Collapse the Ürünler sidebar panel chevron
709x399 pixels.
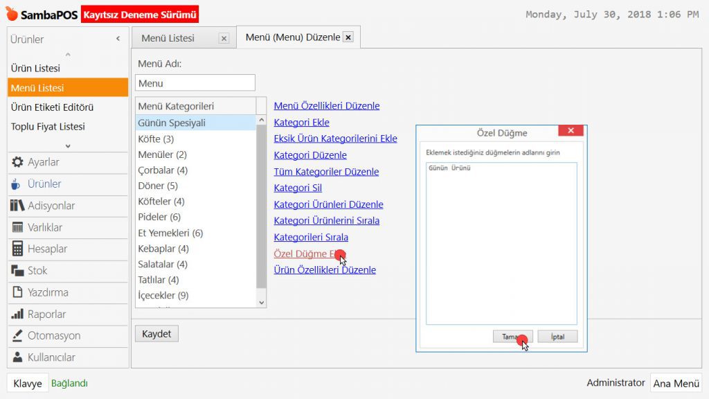pyautogui.click(x=118, y=39)
